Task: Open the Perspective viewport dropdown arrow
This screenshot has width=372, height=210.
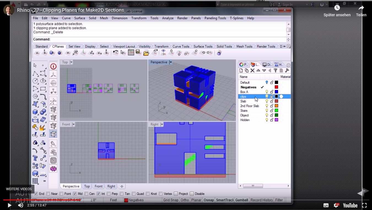Action: point(171,62)
